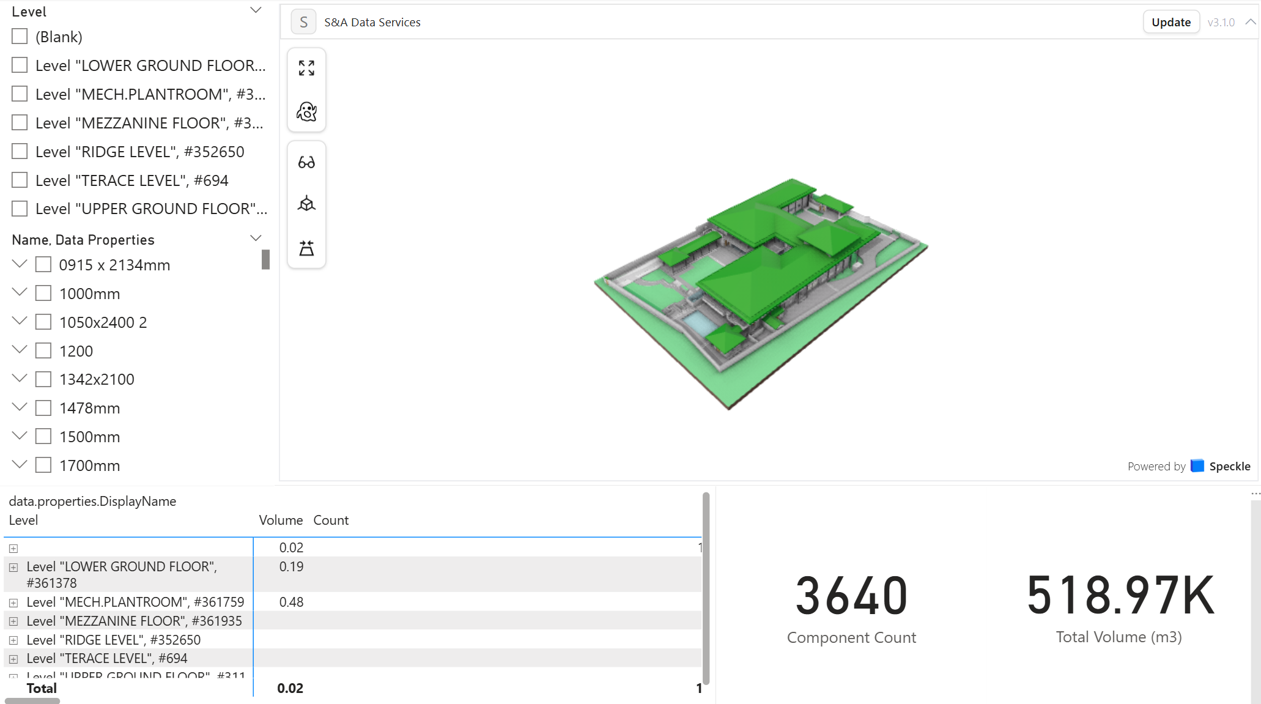Open the camera views cube icon

pyautogui.click(x=306, y=204)
